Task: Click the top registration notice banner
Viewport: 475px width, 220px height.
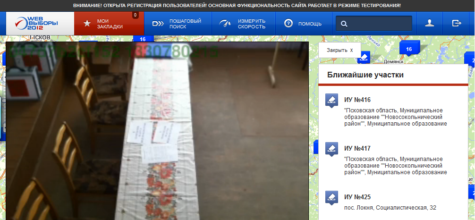Action: [x=237, y=6]
